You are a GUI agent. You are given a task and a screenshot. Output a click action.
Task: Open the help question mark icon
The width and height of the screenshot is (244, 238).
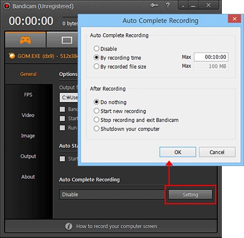(x=168, y=5)
